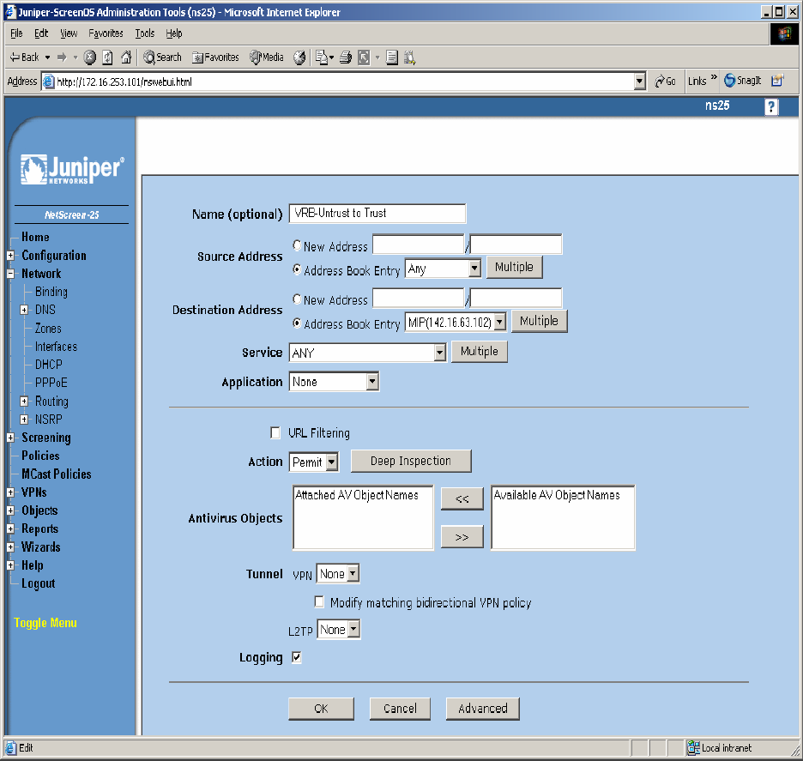Select Source Address New Address radio
The image size is (803, 761).
(x=297, y=245)
